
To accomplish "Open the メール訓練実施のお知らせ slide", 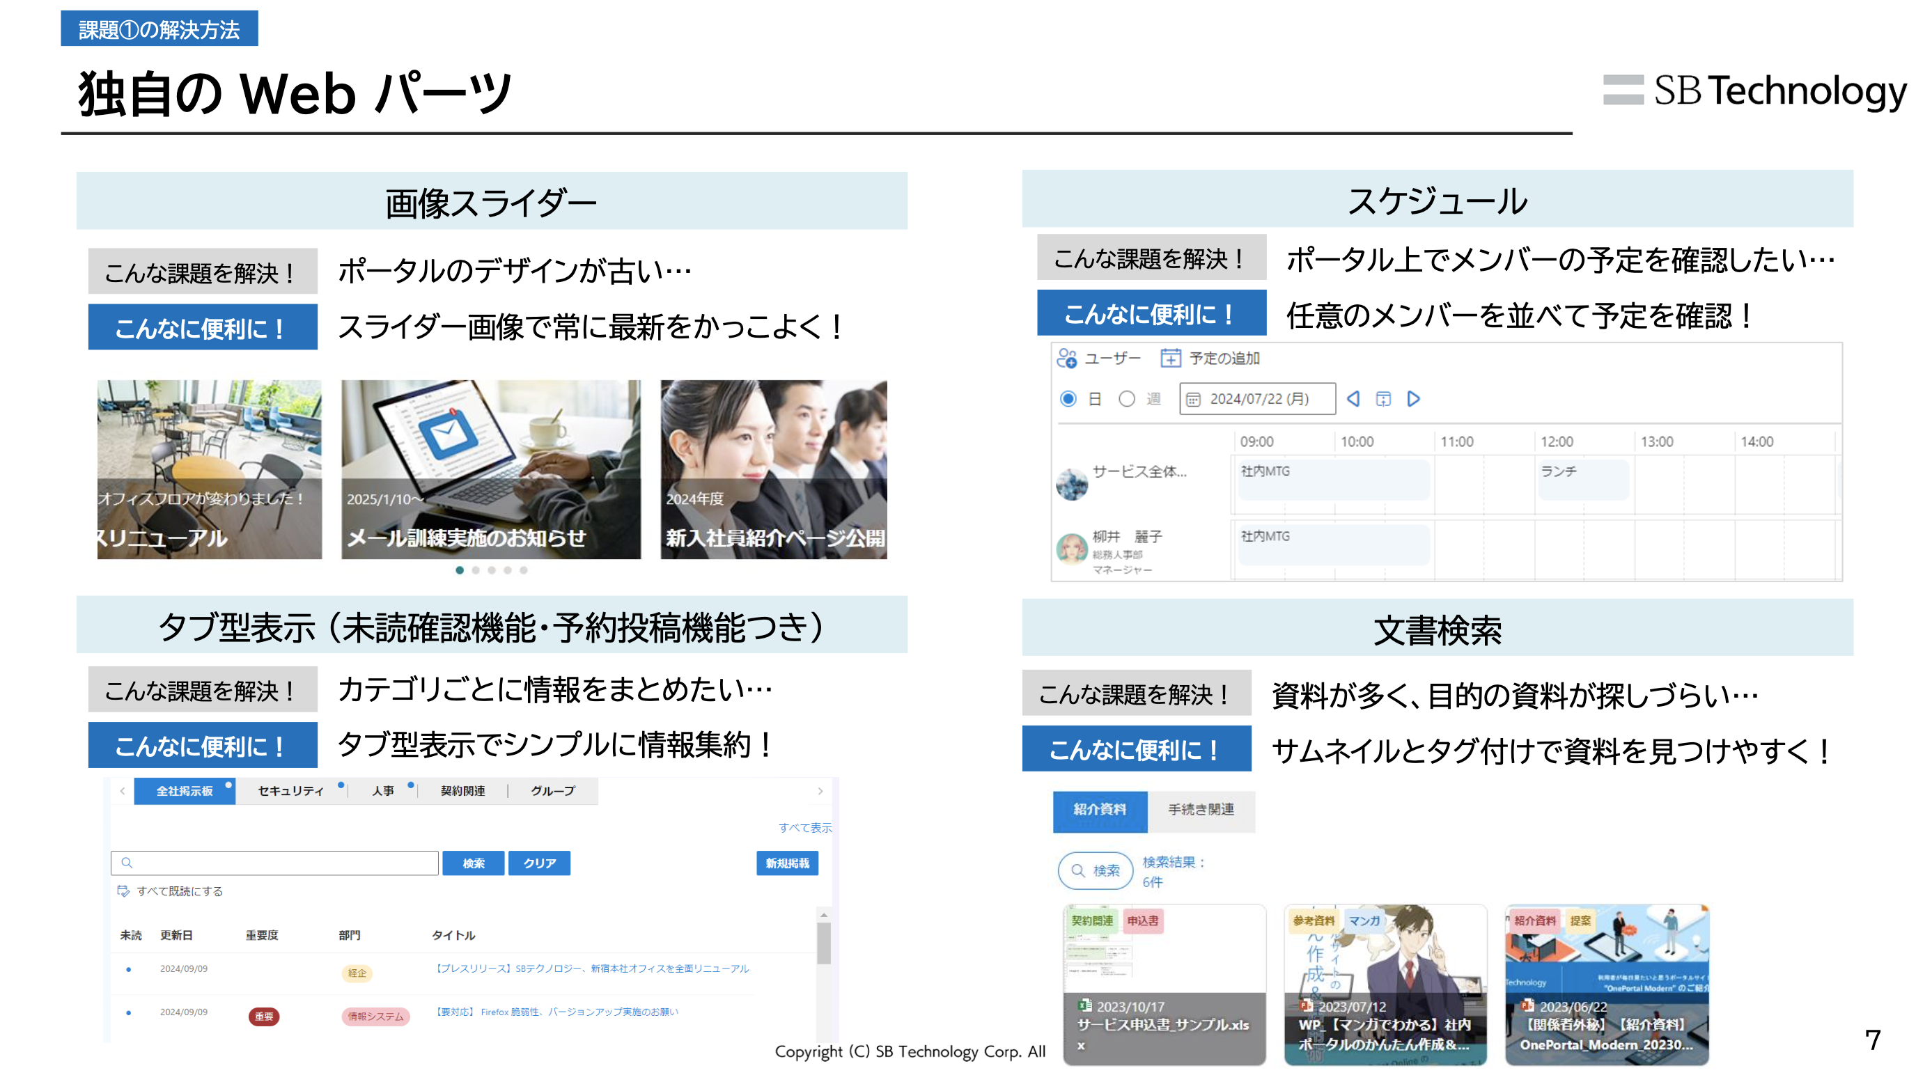I will click(491, 469).
